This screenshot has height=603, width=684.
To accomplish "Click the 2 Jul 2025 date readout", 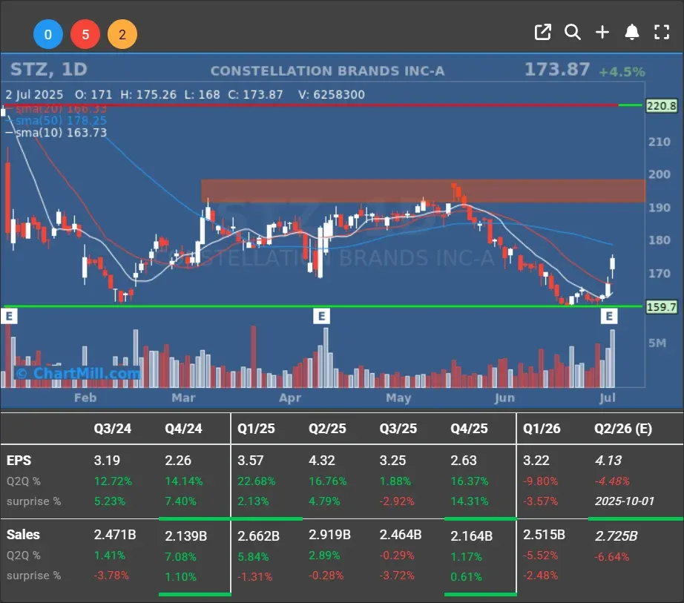I will 34,95.
